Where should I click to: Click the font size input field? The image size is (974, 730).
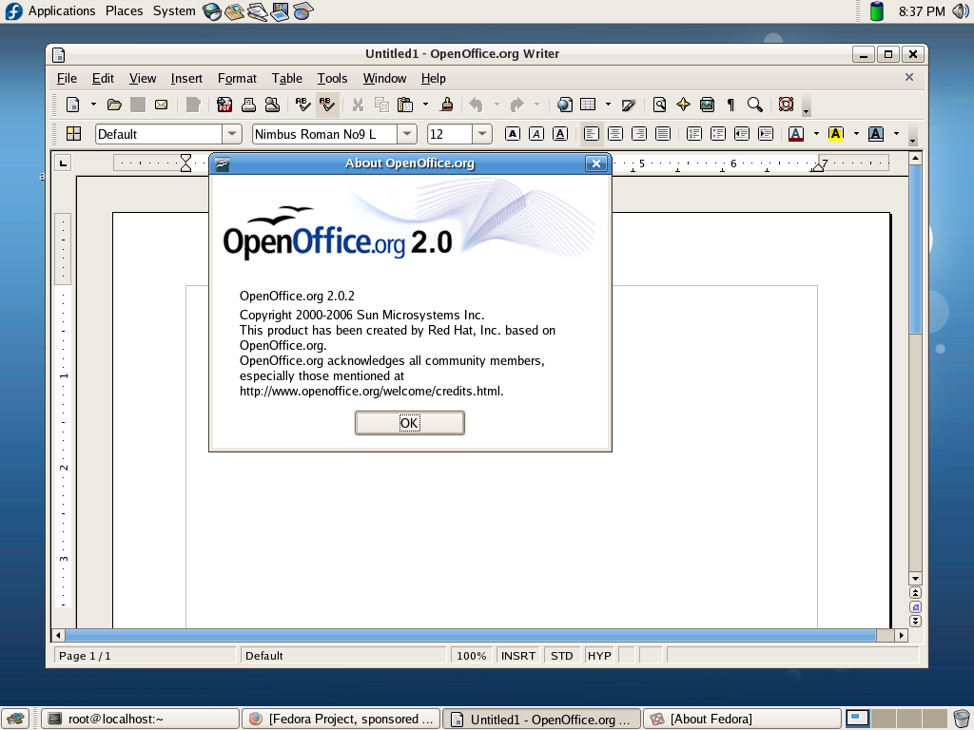click(450, 133)
